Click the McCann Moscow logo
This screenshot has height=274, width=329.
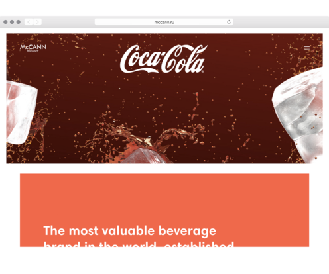[33, 48]
